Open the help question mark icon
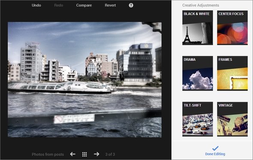253x160 pixels. 131,5
